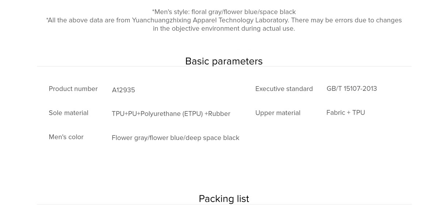Click the "Packing list" section heading
448x219 pixels.
[x=224, y=199]
